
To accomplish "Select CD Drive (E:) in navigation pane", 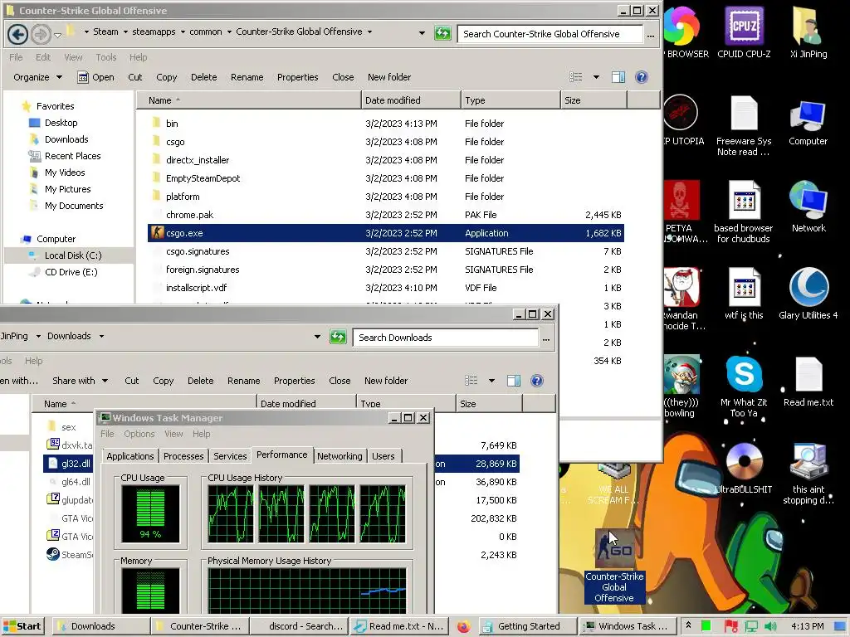I will coord(71,272).
